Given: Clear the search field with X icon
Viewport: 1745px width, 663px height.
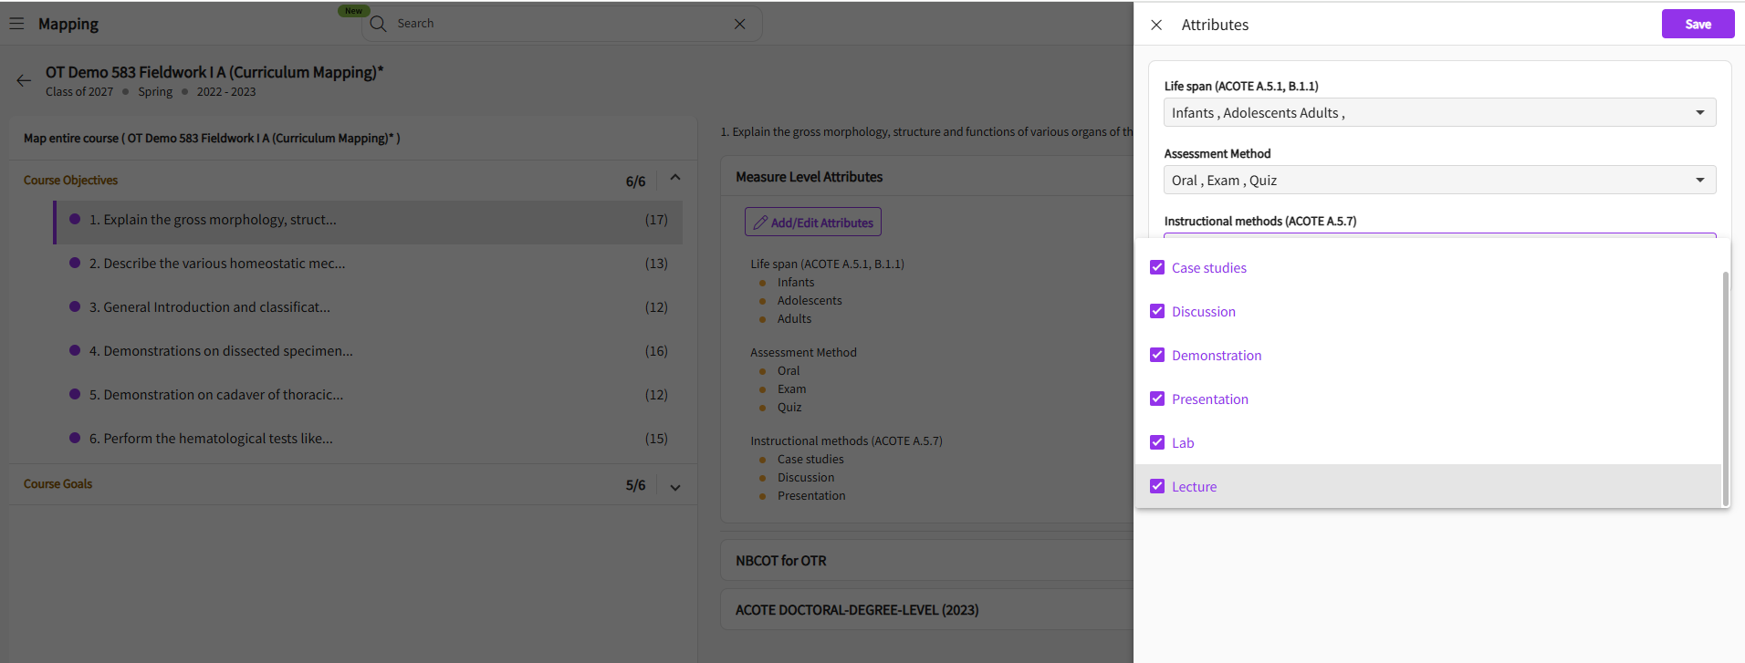Looking at the screenshot, I should coord(739,24).
